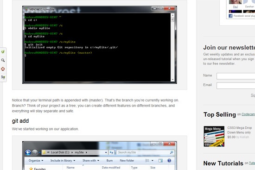Screen dimensions: 255x170
Task: Click Local Disk (C:) in address bar
Action: [x=60, y=152]
